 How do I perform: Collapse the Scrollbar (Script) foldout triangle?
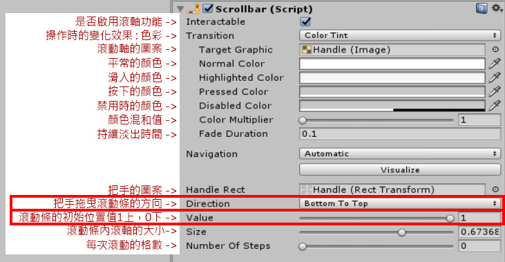click(x=180, y=9)
